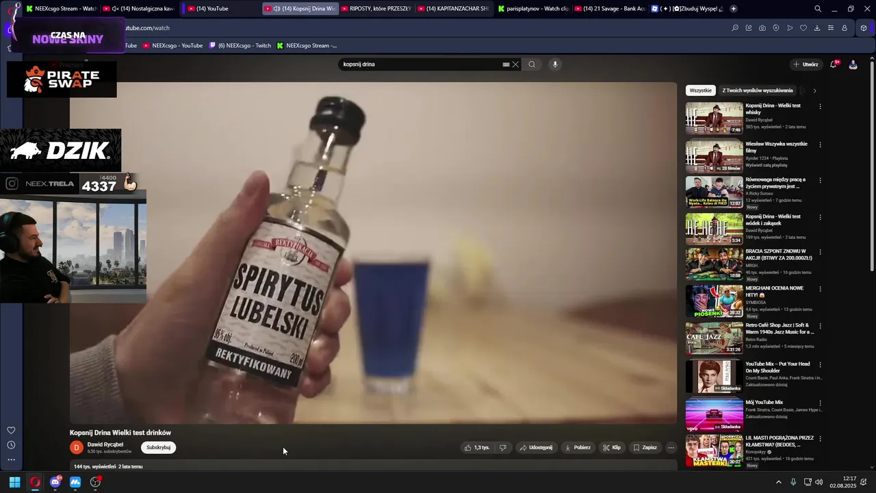Screen dimensions: 876x493
Task: Open a new browser tab with plus
Action: (x=734, y=9)
